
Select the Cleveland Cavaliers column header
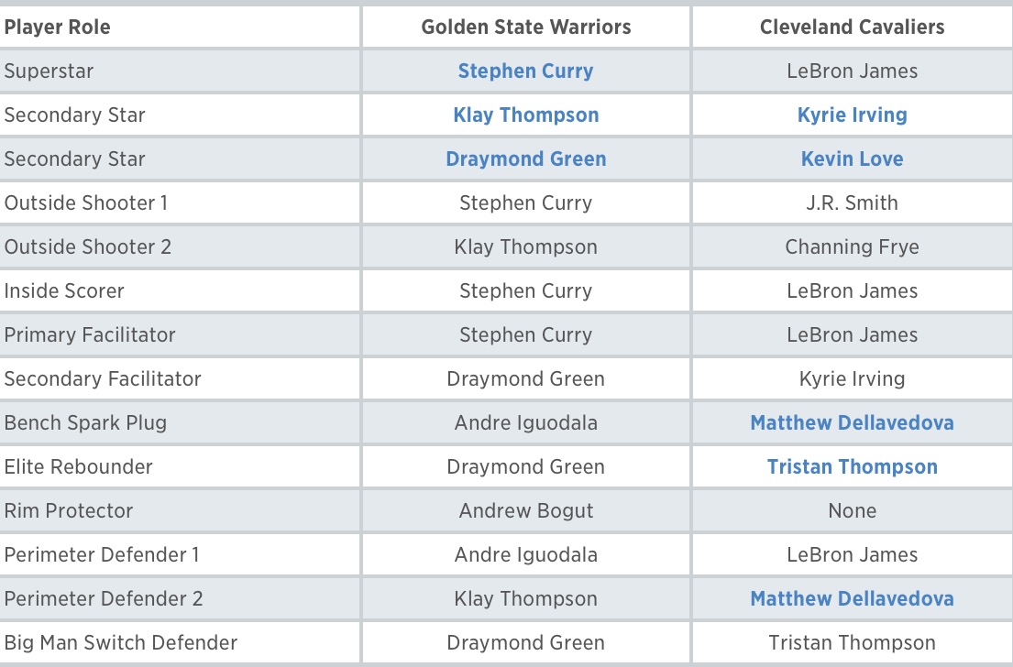[852, 27]
